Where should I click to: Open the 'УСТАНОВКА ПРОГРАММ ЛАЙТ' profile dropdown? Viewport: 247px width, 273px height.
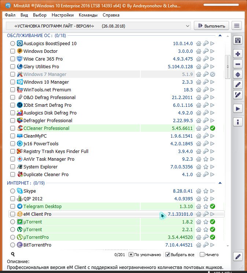(x=98, y=26)
